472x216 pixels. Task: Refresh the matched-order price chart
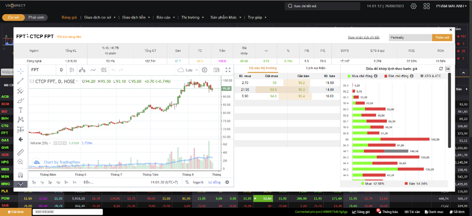click(x=441, y=68)
